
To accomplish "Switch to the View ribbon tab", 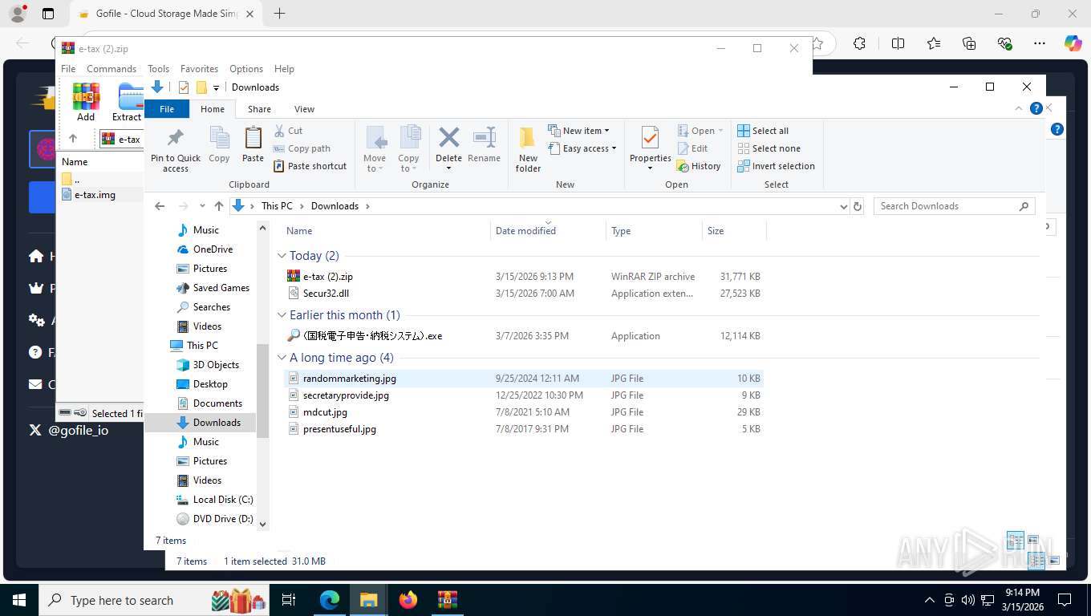I will 304,109.
